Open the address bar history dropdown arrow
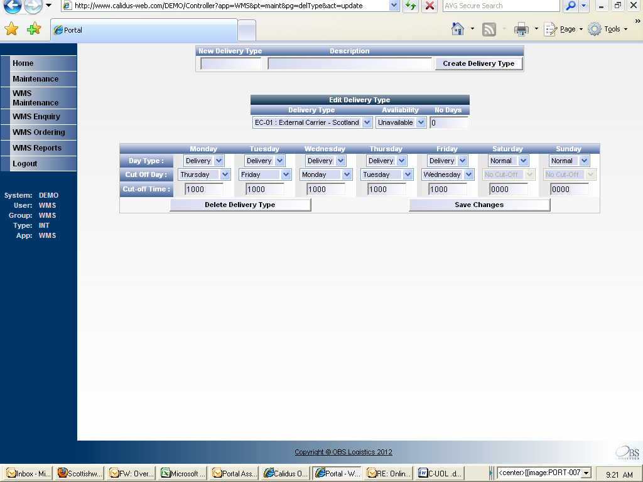 pyautogui.click(x=394, y=6)
